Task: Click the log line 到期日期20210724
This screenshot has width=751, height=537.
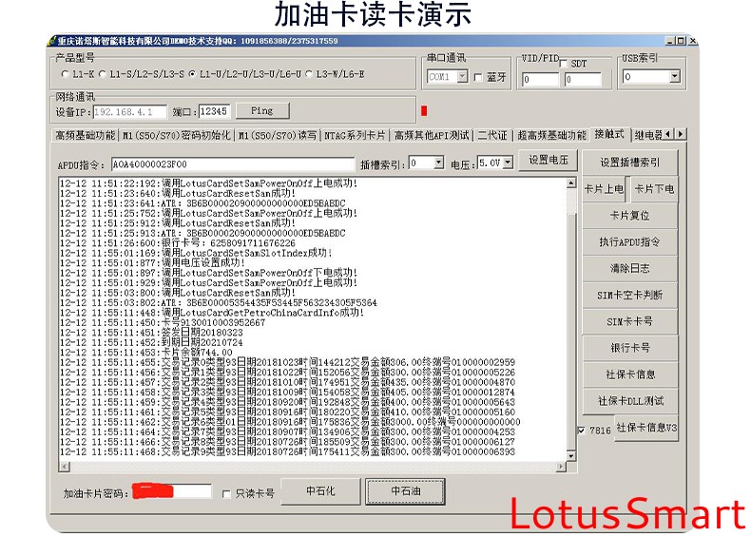Action: point(151,342)
